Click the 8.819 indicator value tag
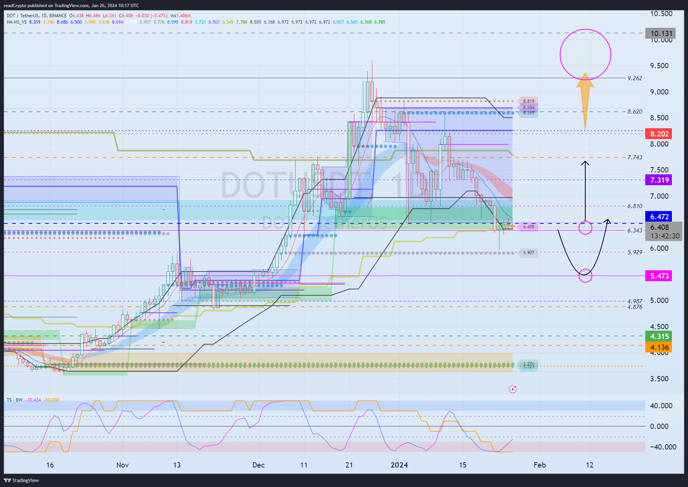The image size is (688, 487). 528,101
